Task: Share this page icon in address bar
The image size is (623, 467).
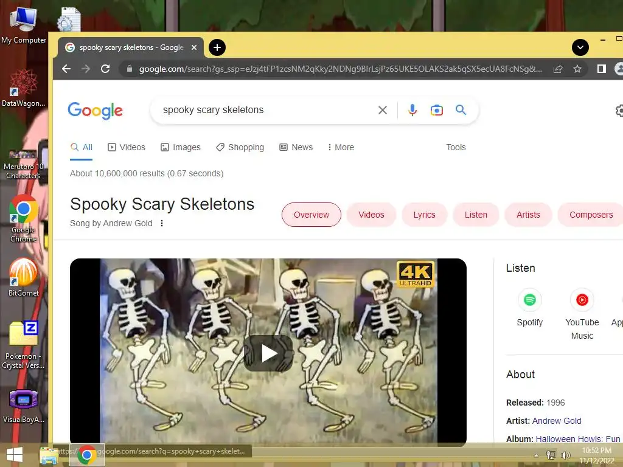Action: pos(558,69)
